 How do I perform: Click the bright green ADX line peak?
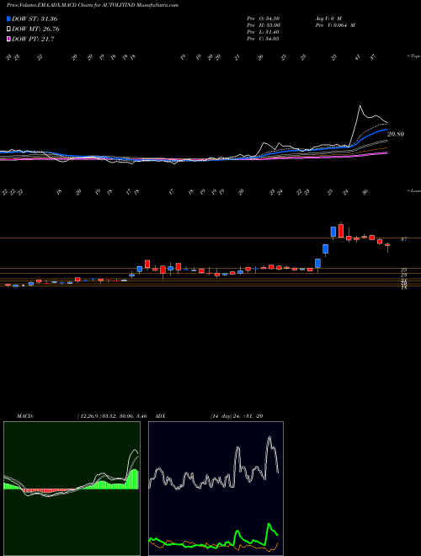[x=269, y=524]
